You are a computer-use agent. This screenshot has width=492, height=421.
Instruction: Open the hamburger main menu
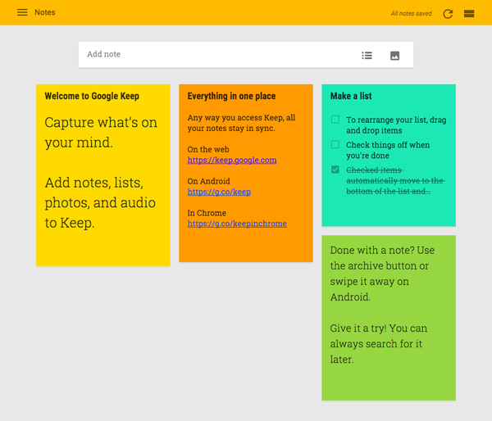[22, 12]
